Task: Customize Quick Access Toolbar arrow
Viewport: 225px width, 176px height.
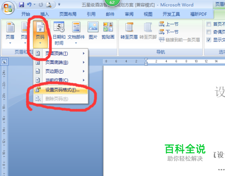Action: 59,4
